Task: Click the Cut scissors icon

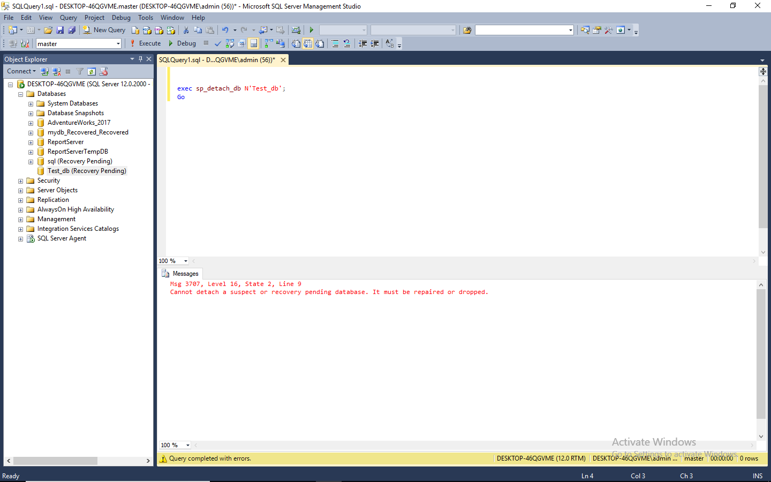Action: point(186,30)
